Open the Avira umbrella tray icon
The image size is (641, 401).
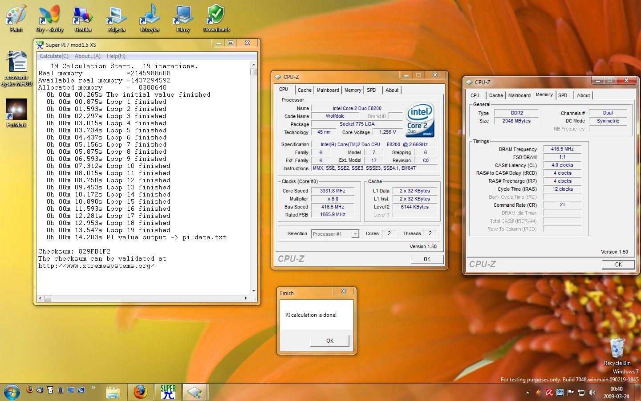coord(549,393)
